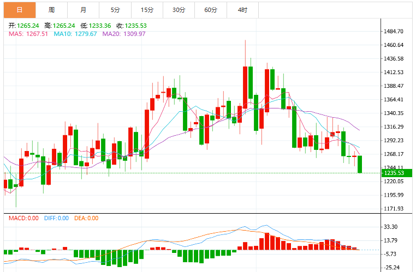
Task: Switch to the 周 weekly tab
Action: point(51,10)
